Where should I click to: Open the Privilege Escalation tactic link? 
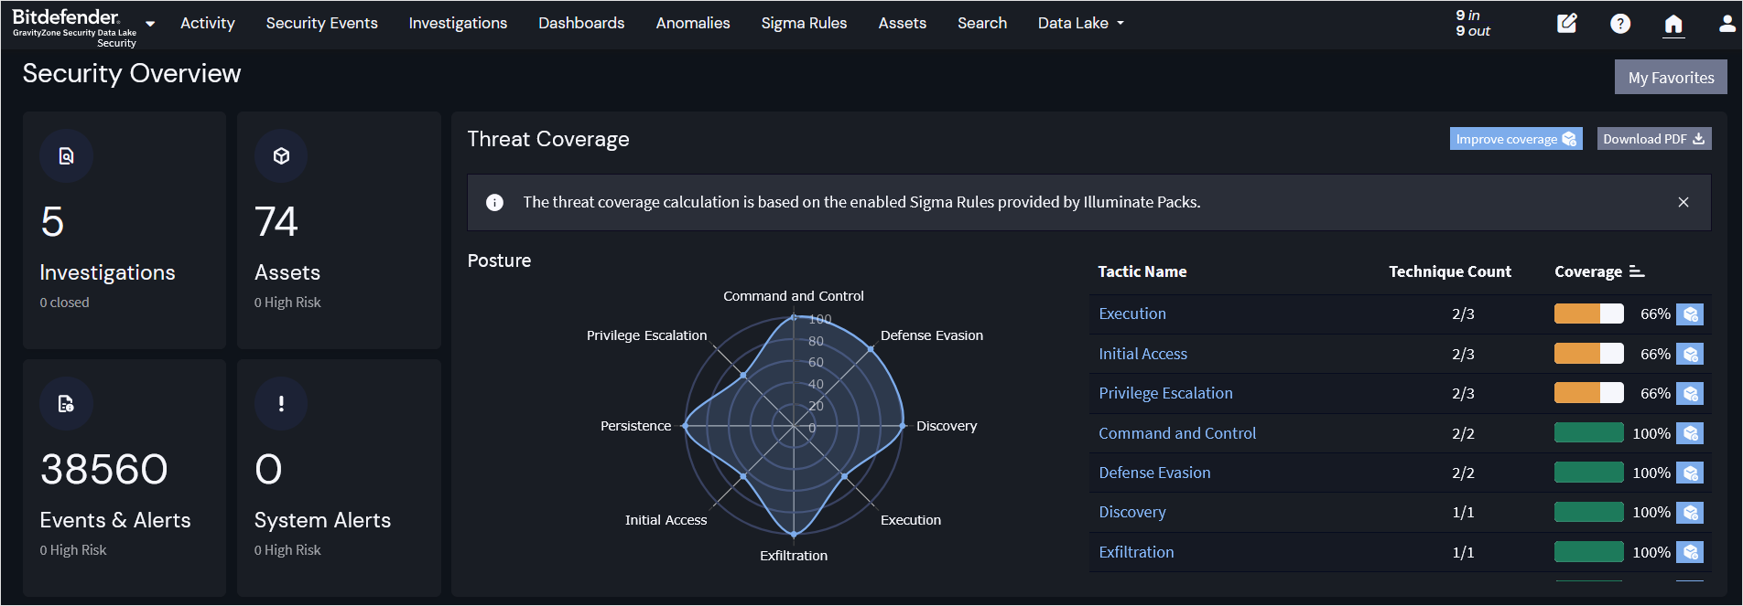1165,393
